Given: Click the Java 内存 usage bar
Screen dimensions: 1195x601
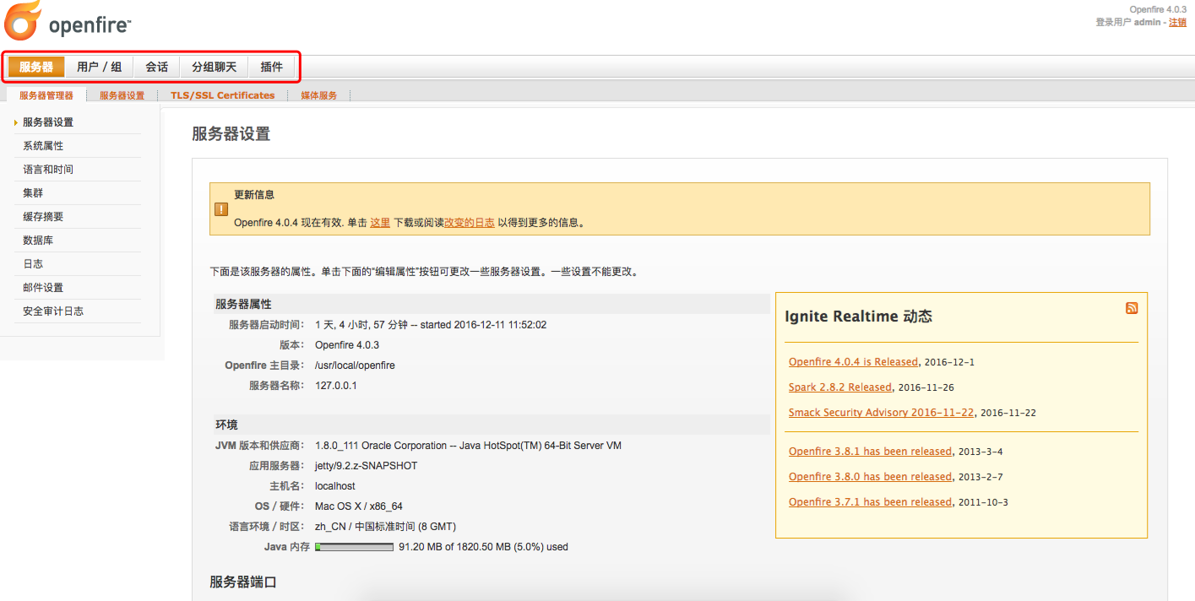Looking at the screenshot, I should pos(354,546).
